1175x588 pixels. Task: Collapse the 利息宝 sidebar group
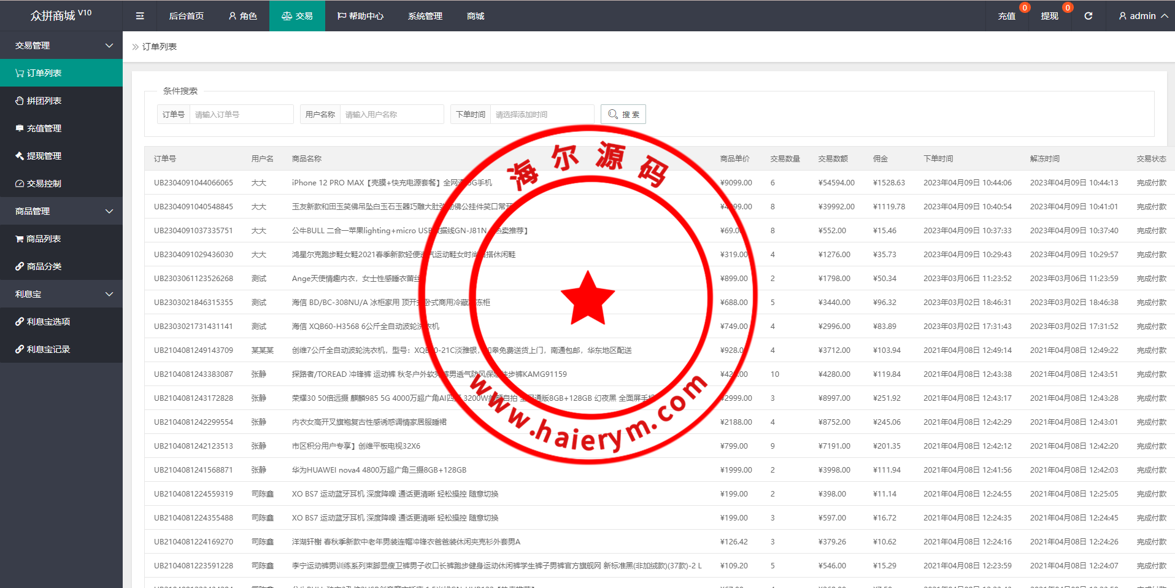(109, 294)
